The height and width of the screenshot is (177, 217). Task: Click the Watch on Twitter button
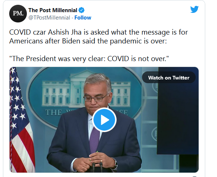[x=169, y=78]
